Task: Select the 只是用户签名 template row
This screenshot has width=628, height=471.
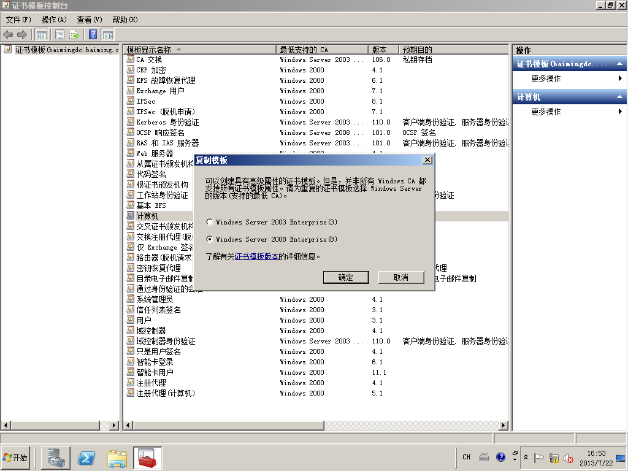Action: pyautogui.click(x=317, y=351)
